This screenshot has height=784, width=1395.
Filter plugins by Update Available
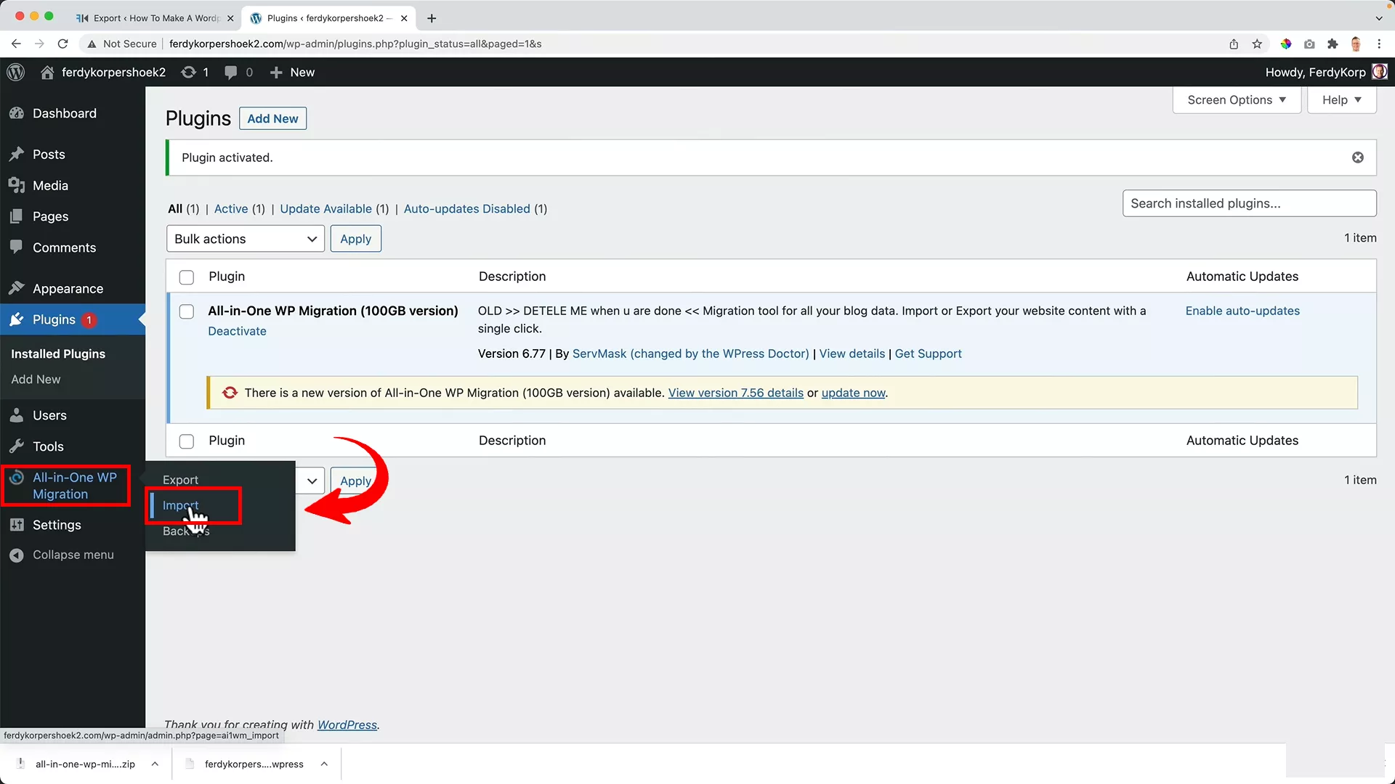pyautogui.click(x=325, y=208)
